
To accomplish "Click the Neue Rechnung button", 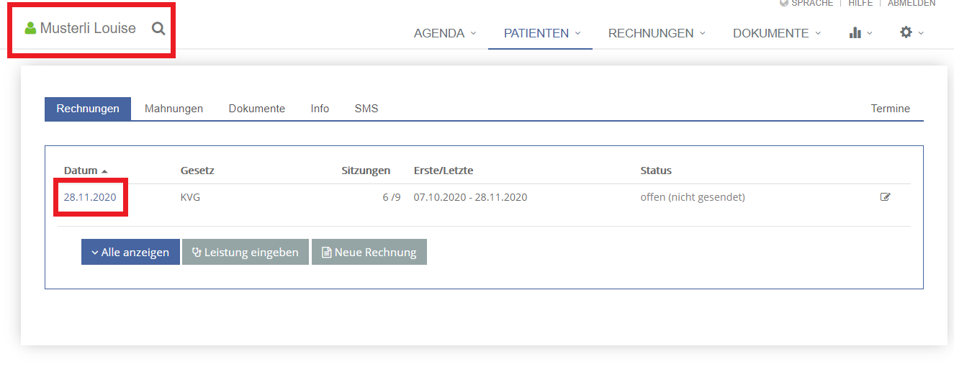I will pyautogui.click(x=369, y=252).
